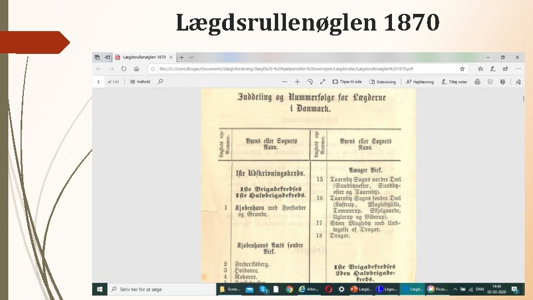
Task: Open Sidevisning page view options
Action: point(383,82)
